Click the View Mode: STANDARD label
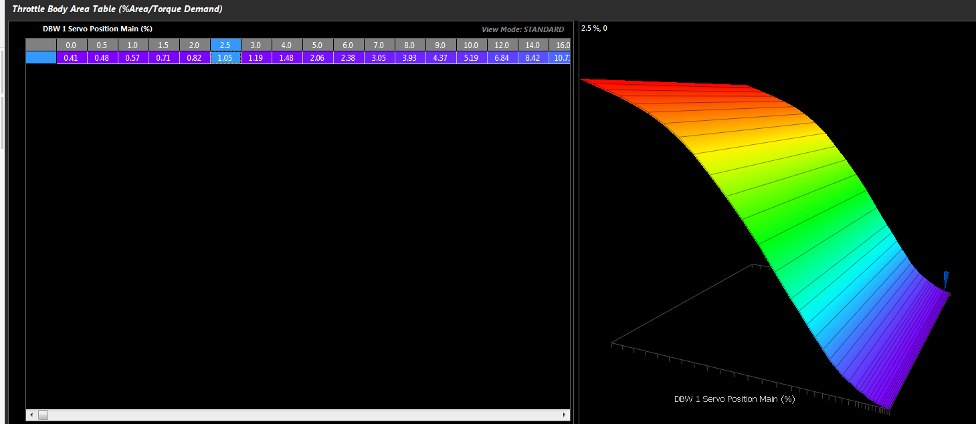976x424 pixels. 522,29
